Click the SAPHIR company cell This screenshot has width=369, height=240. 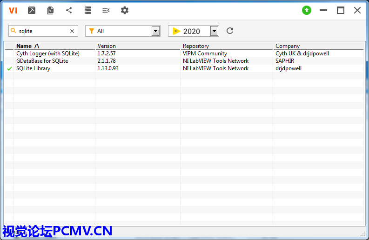coord(285,61)
